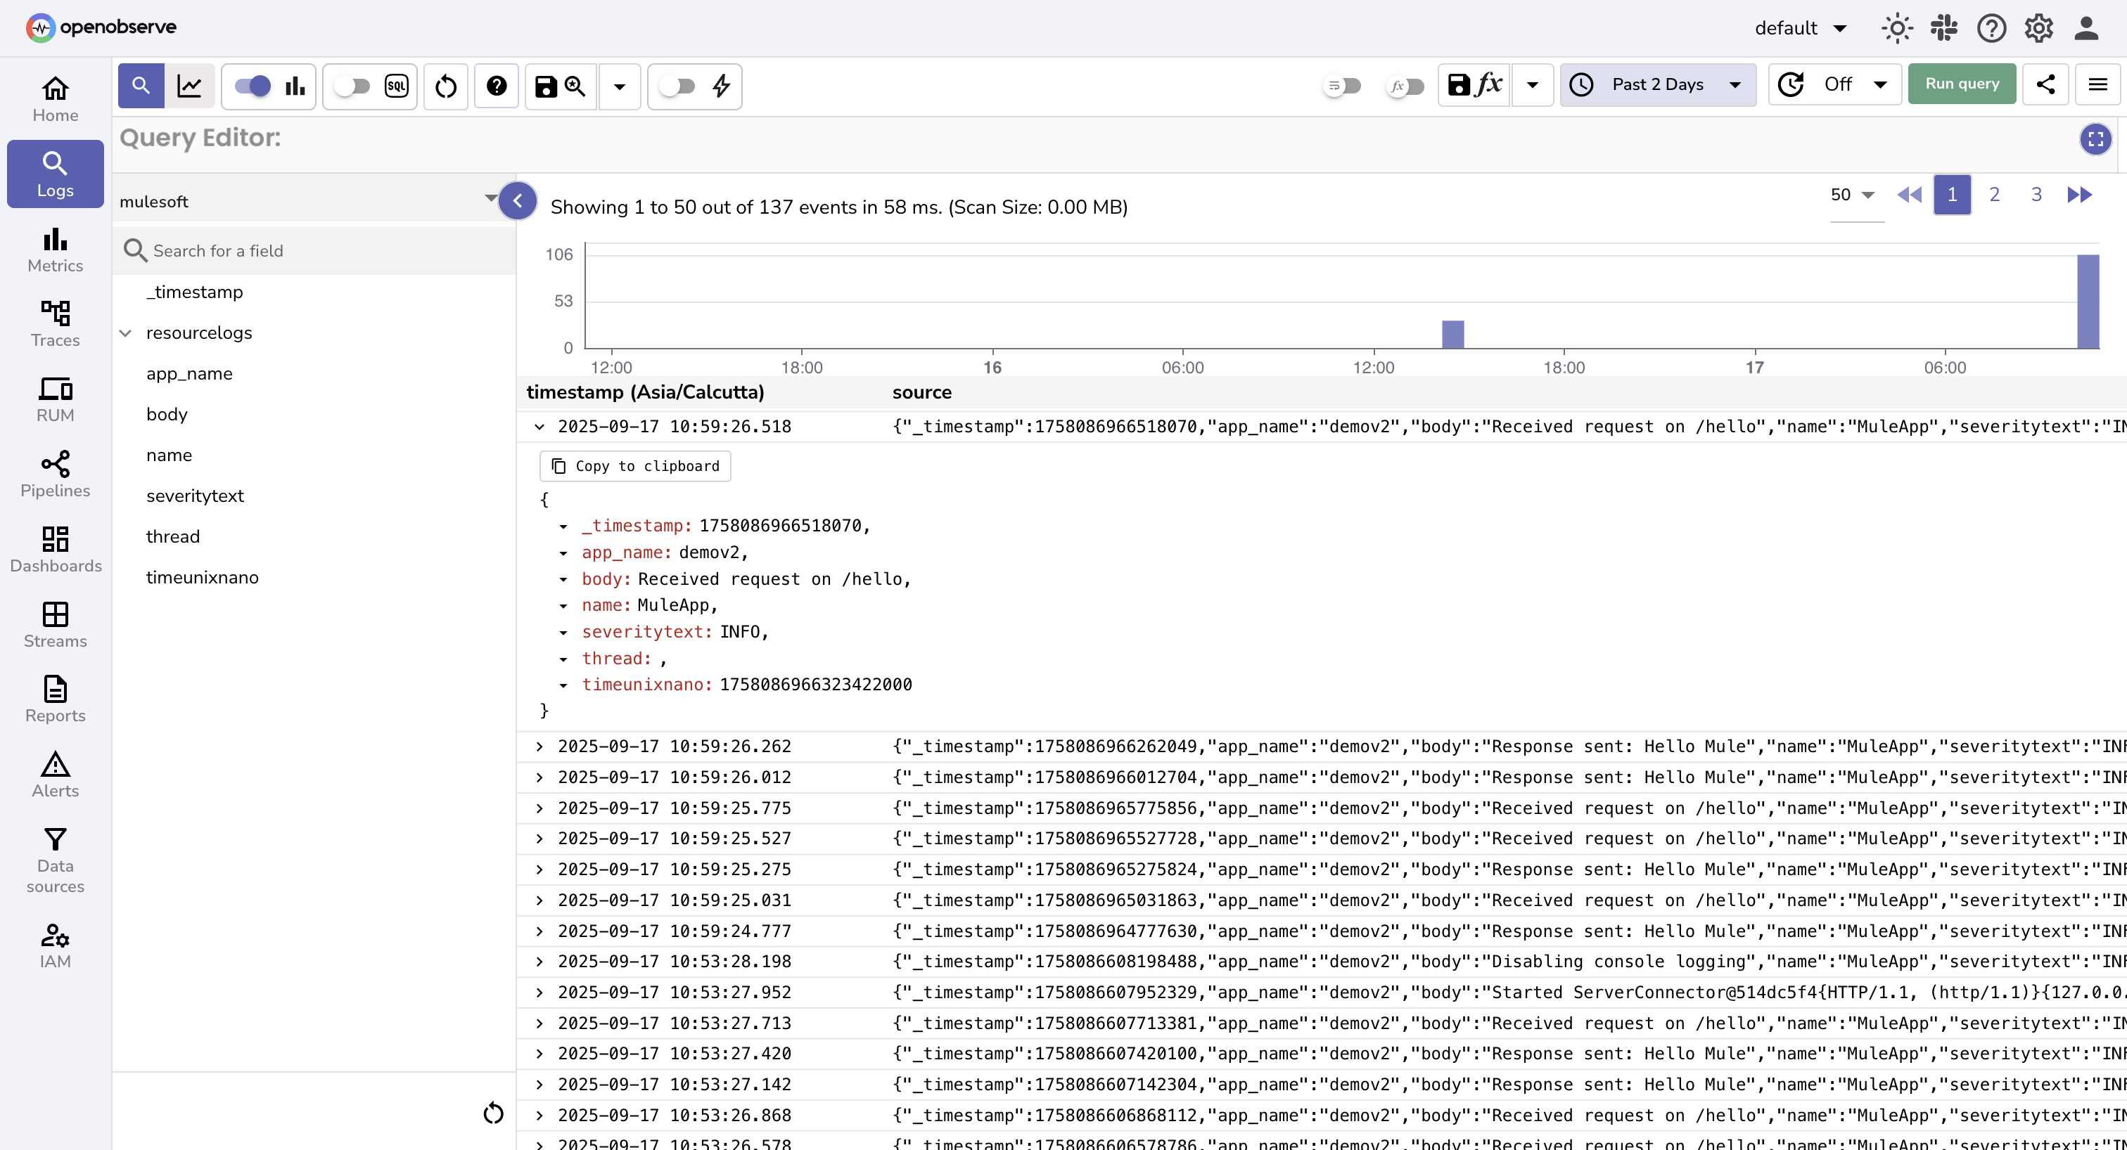Toggle the lightning fast mode switch
Viewport: 2127px width, 1150px height.
tap(677, 86)
